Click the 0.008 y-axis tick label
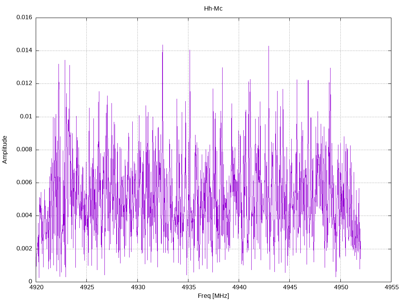This screenshot has height=301, width=402. click(x=24, y=149)
